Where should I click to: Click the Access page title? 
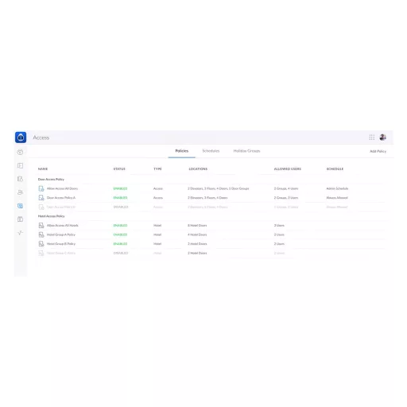pyautogui.click(x=41, y=138)
